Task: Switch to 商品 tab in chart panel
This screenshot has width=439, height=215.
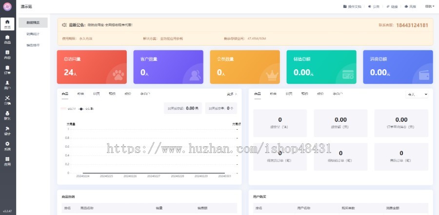Action: click(x=65, y=94)
